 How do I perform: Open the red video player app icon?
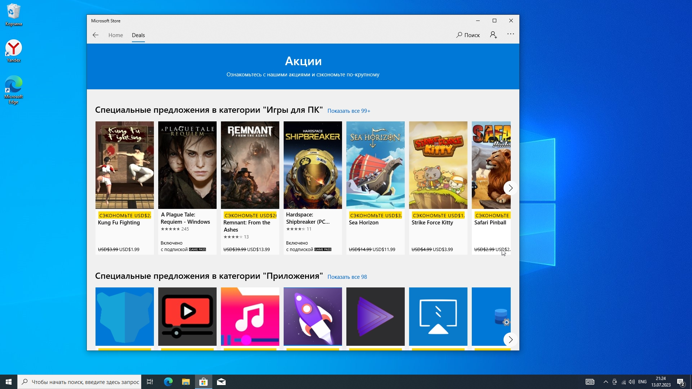187,316
